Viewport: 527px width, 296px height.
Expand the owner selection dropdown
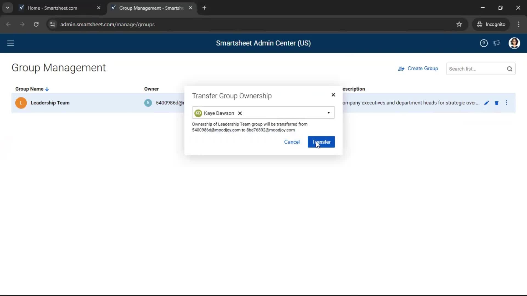pos(328,113)
